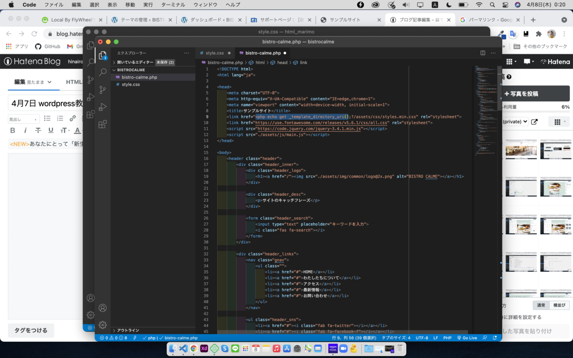Insert bullet list in Hatena editor
This screenshot has width=573, height=358.
(x=47, y=118)
